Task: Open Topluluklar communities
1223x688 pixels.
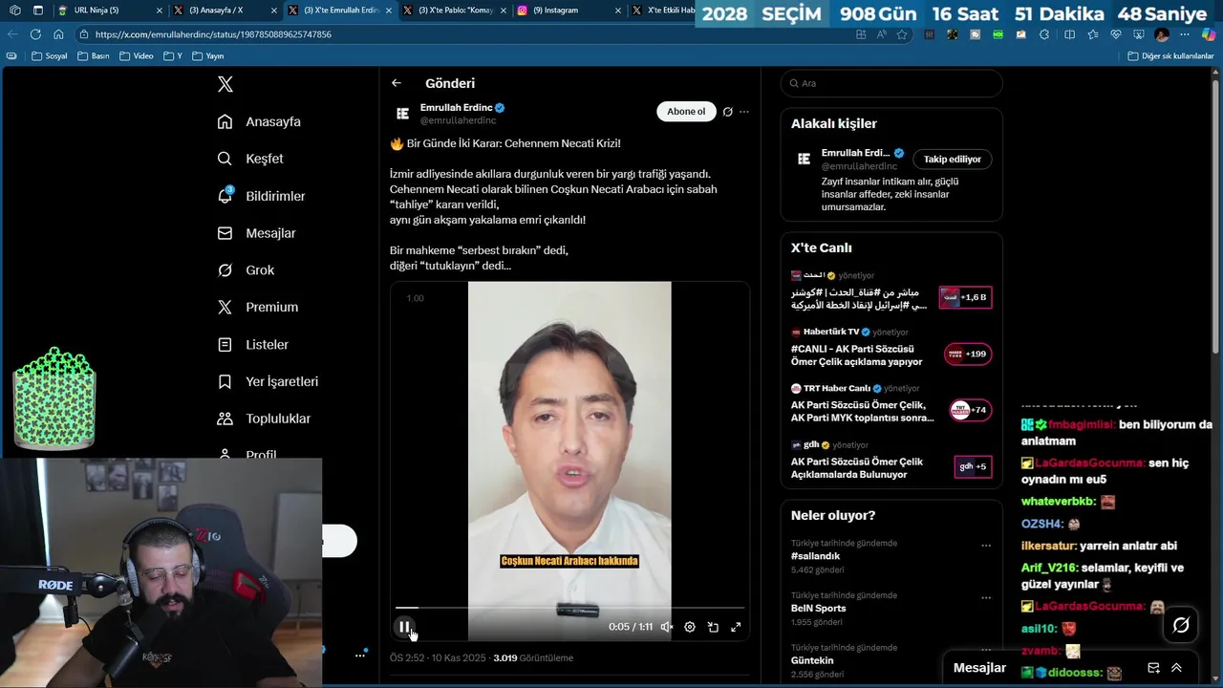Action: pos(264,419)
